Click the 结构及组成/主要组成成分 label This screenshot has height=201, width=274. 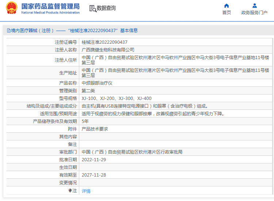pyautogui.click(x=52, y=106)
